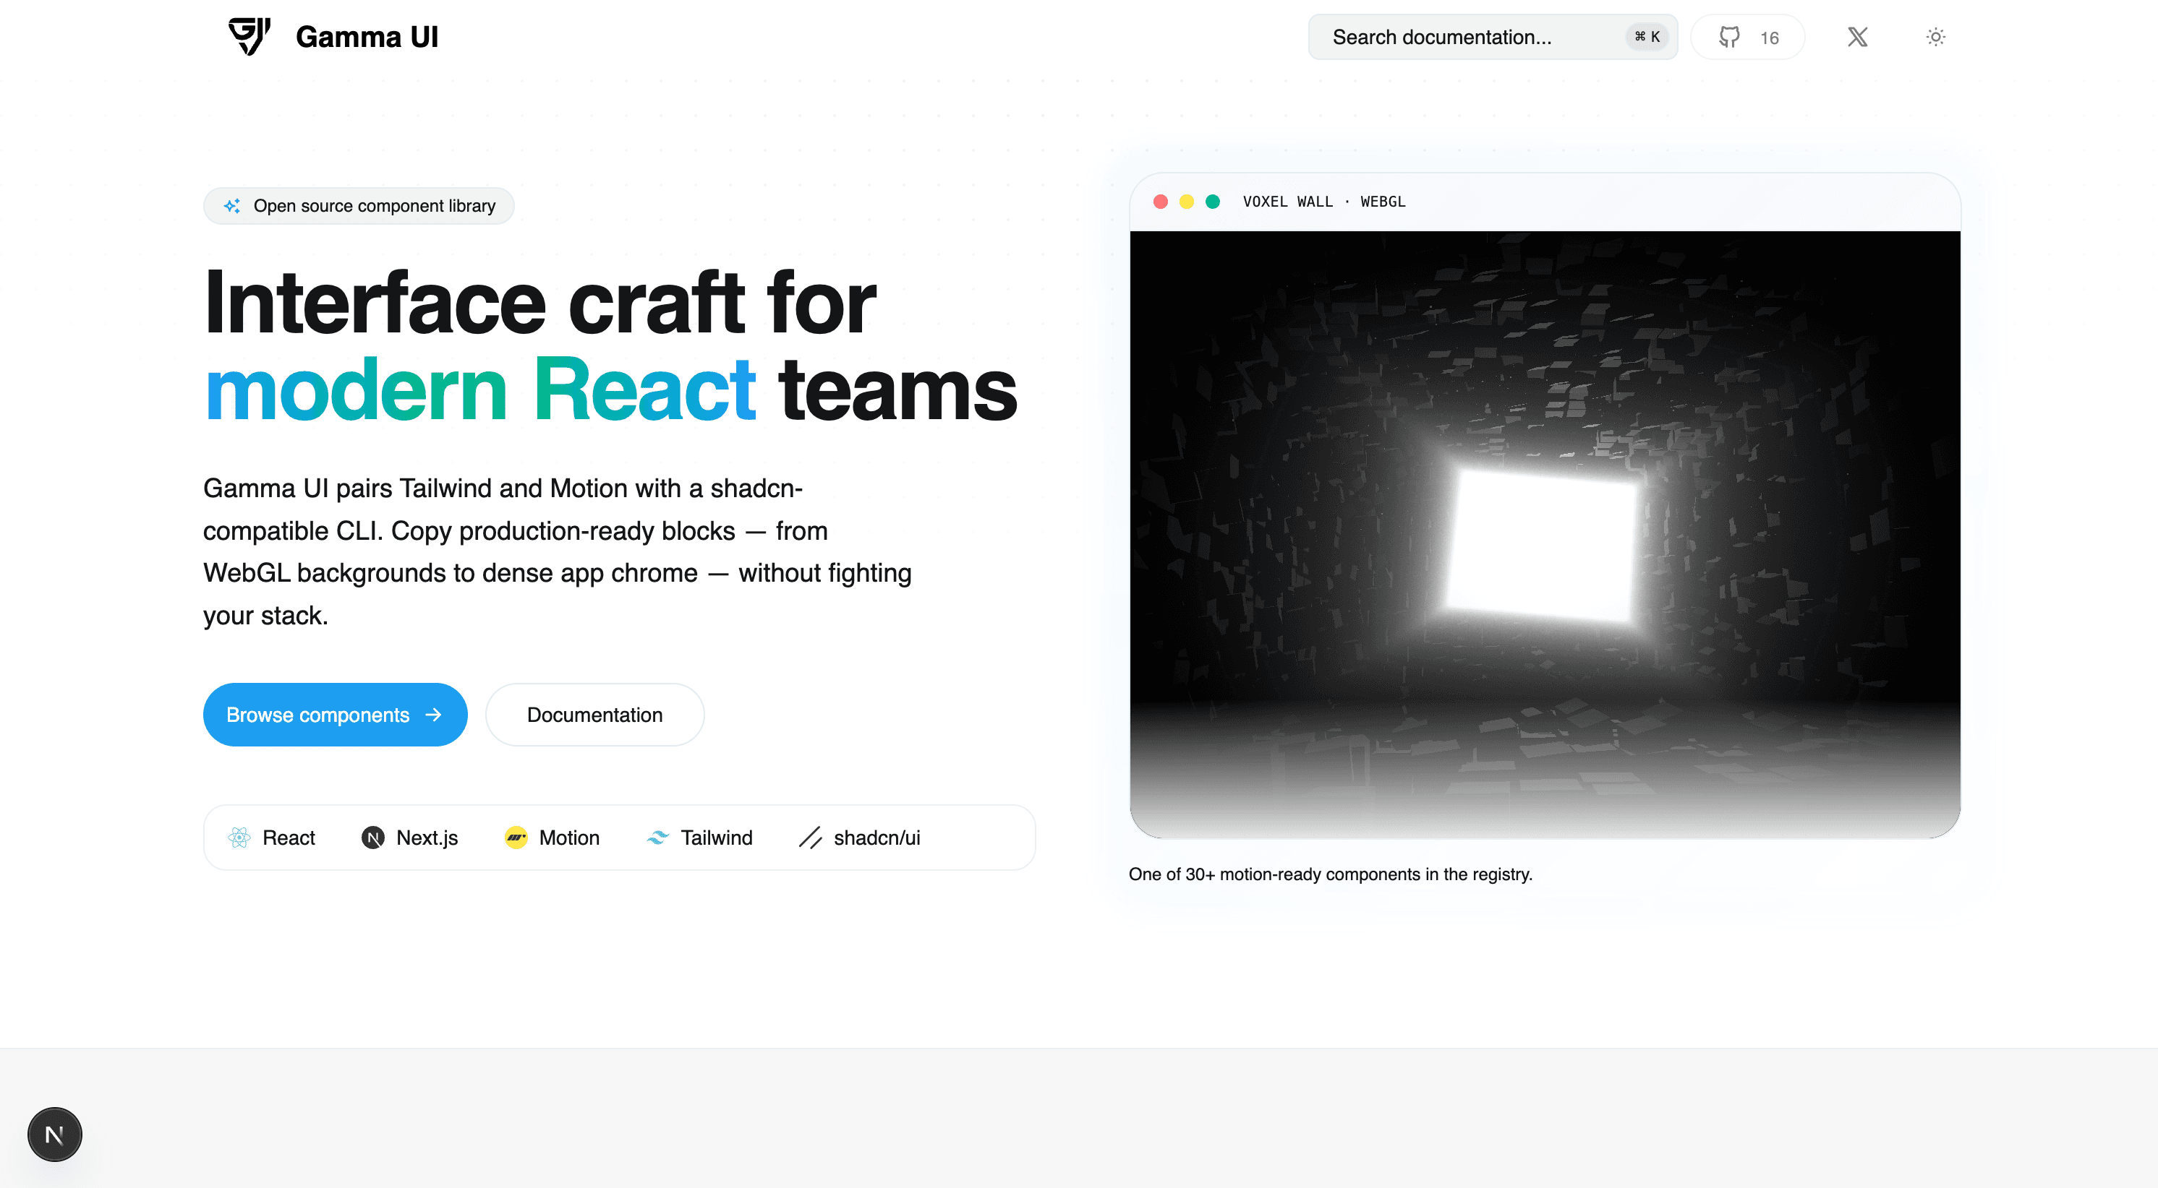Image resolution: width=2158 pixels, height=1188 pixels.
Task: Click the green dot in preview window
Action: tap(1212, 202)
